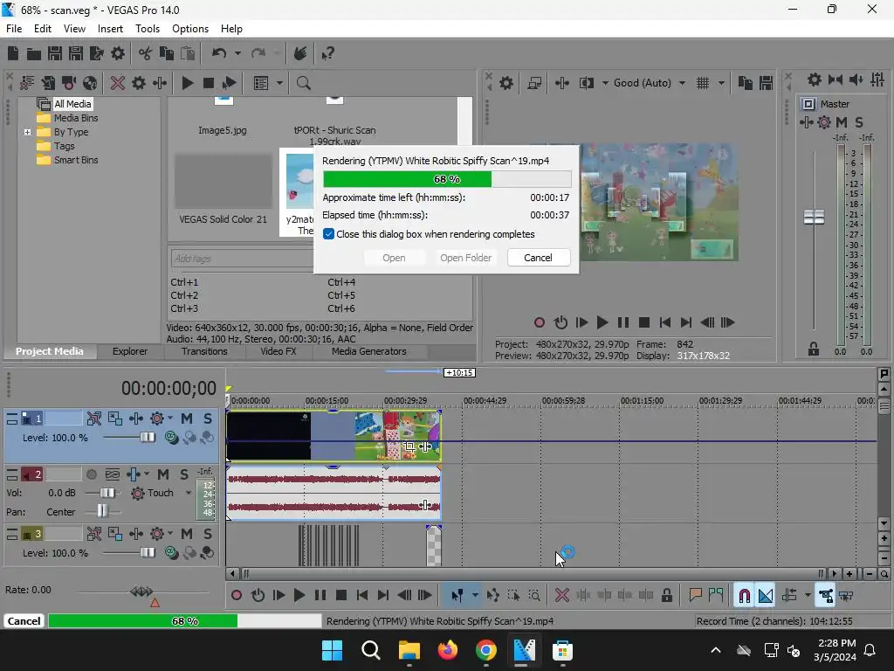Click track 3 Track FX icon
Screen dimensions: 894x671
coord(157,534)
